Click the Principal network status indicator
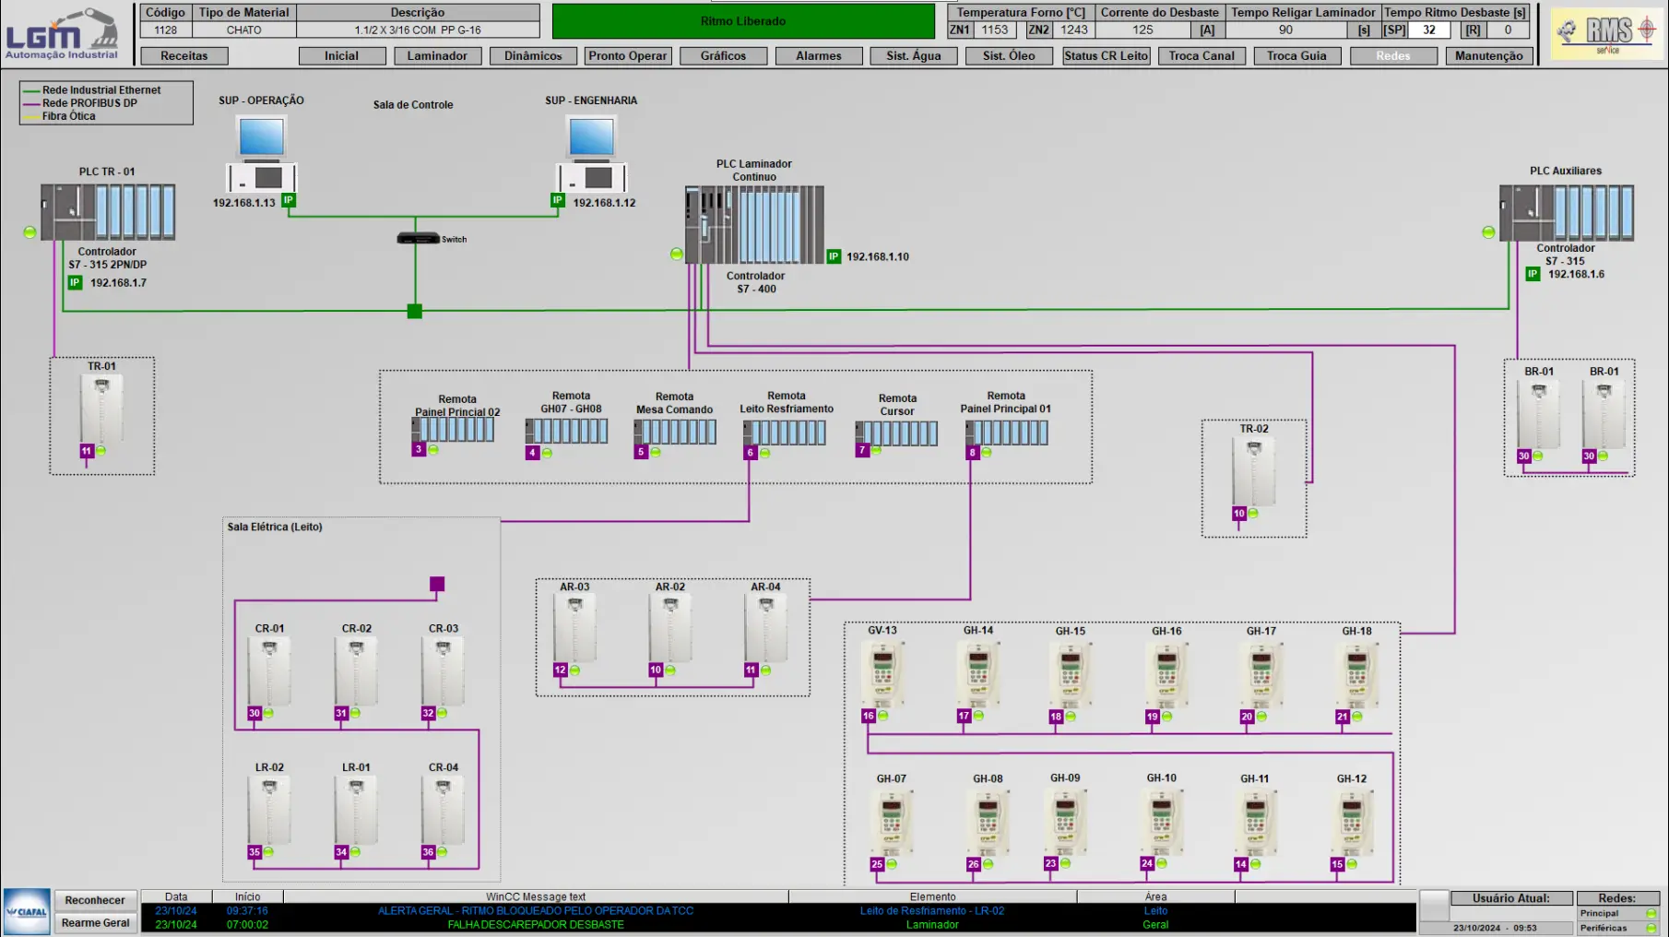 [1651, 914]
